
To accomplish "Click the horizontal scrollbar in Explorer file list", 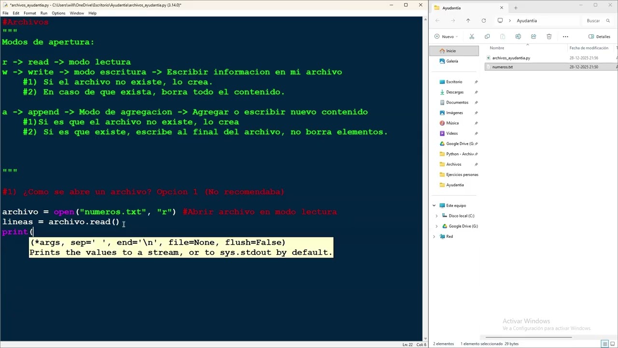I will pyautogui.click(x=529, y=337).
